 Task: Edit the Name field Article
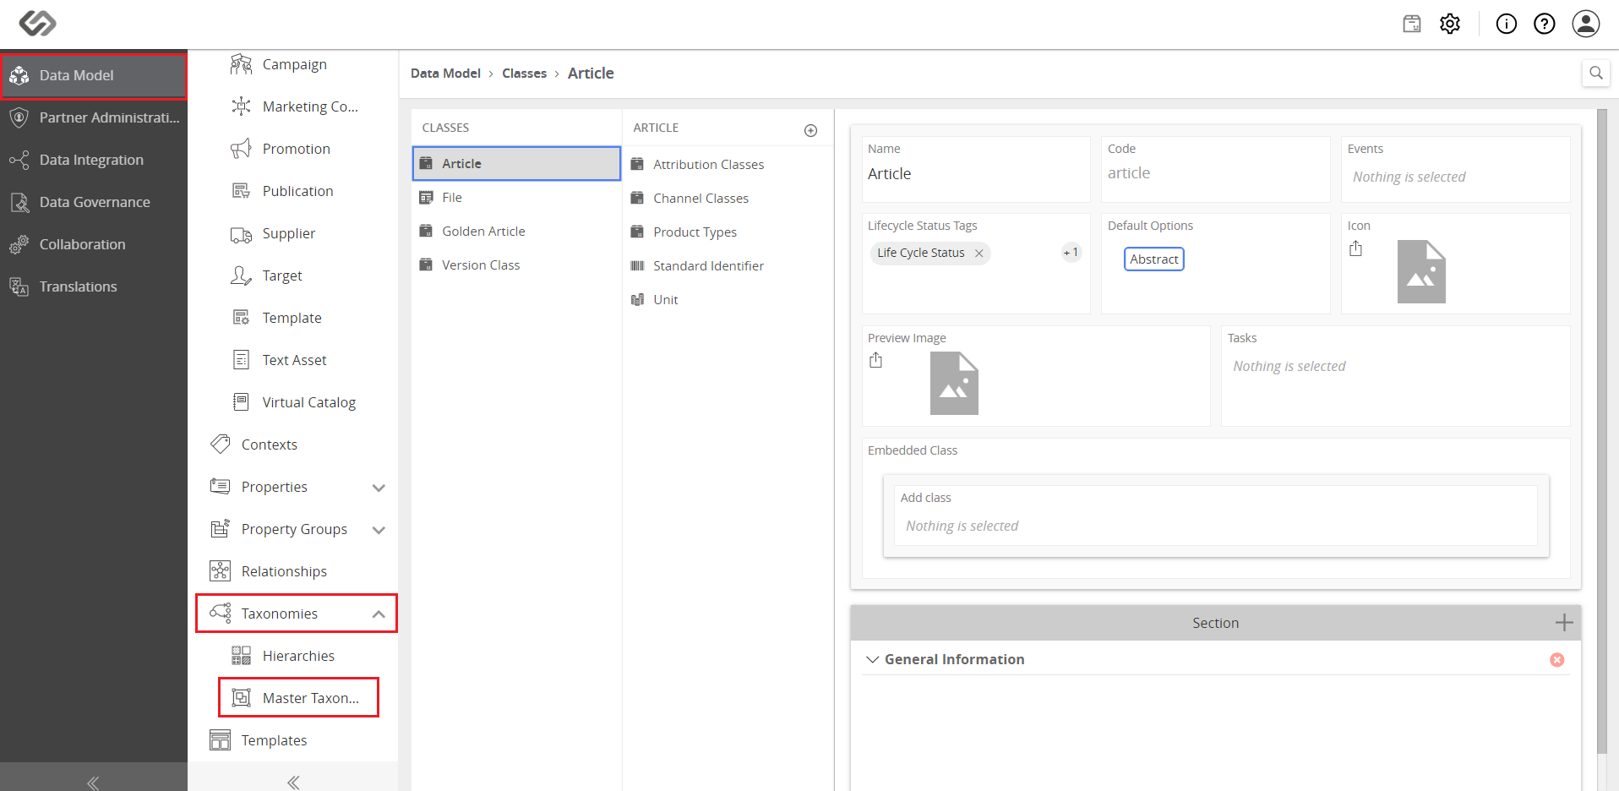(976, 174)
